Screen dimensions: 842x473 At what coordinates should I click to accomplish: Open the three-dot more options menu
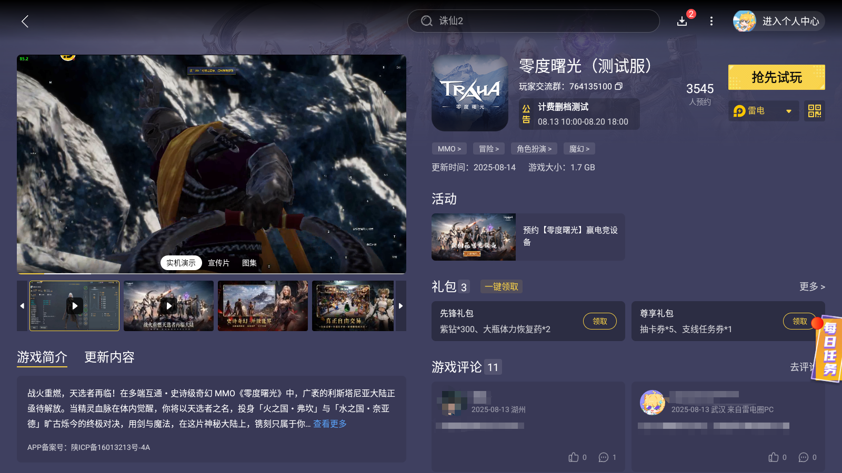pos(711,21)
